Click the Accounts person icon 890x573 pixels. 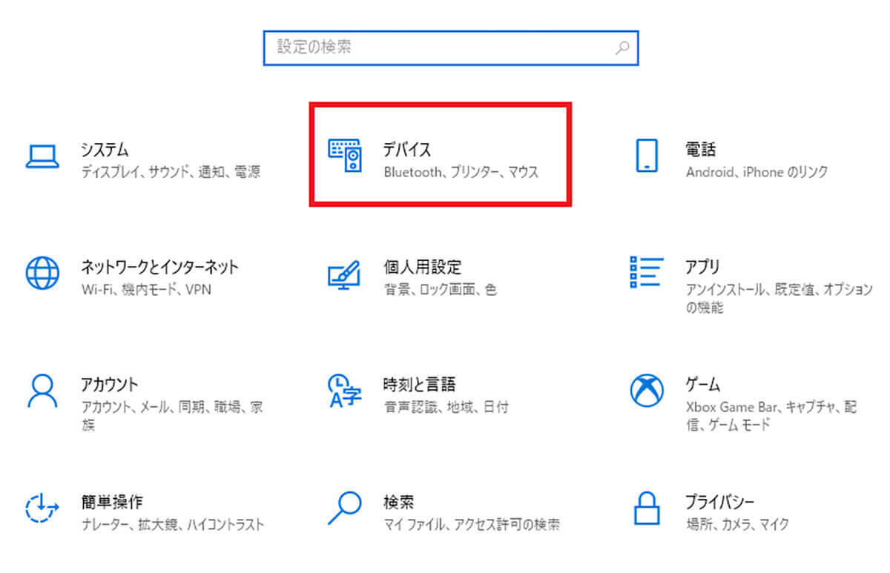(42, 391)
